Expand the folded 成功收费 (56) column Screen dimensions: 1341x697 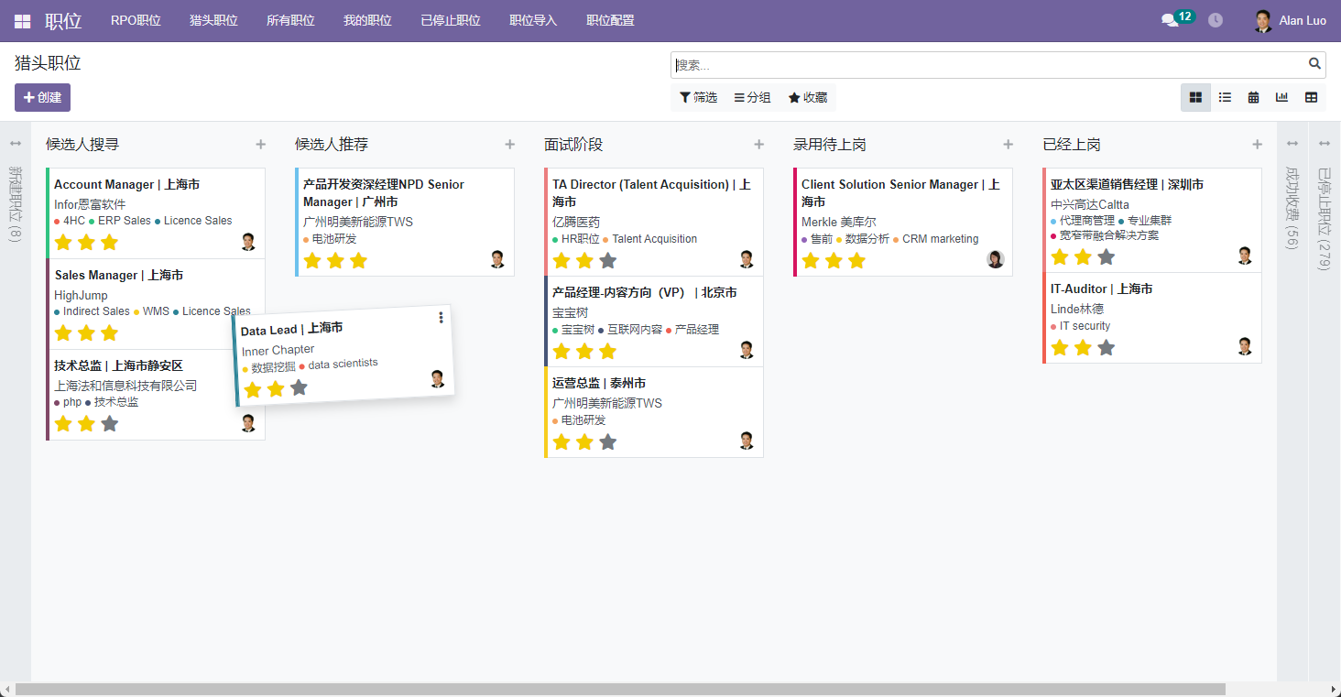(1292, 207)
